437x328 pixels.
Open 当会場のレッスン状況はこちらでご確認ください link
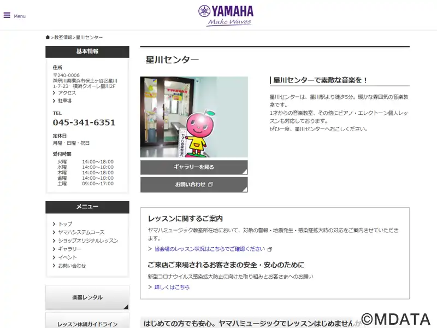coord(210,249)
